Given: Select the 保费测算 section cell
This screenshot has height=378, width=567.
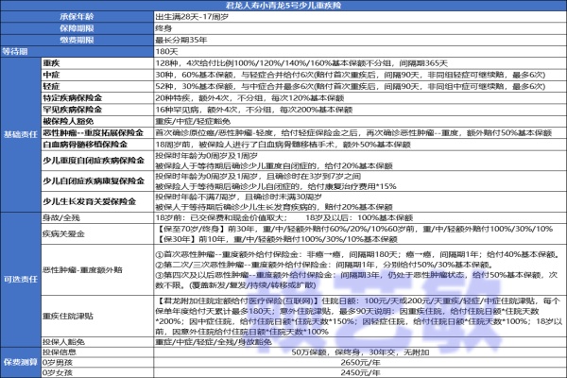Looking at the screenshot, I should [x=20, y=360].
